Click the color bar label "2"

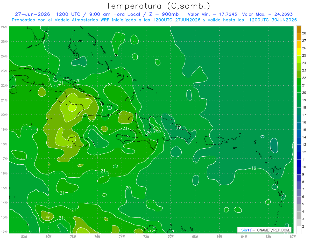[303, 226]
